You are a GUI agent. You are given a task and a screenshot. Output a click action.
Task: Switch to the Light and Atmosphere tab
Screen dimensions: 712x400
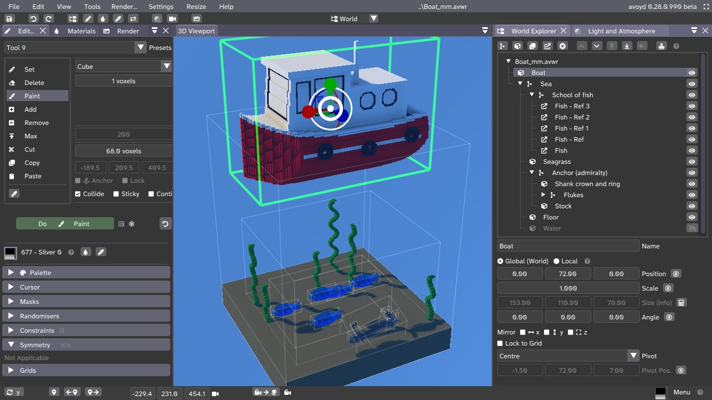pos(621,31)
